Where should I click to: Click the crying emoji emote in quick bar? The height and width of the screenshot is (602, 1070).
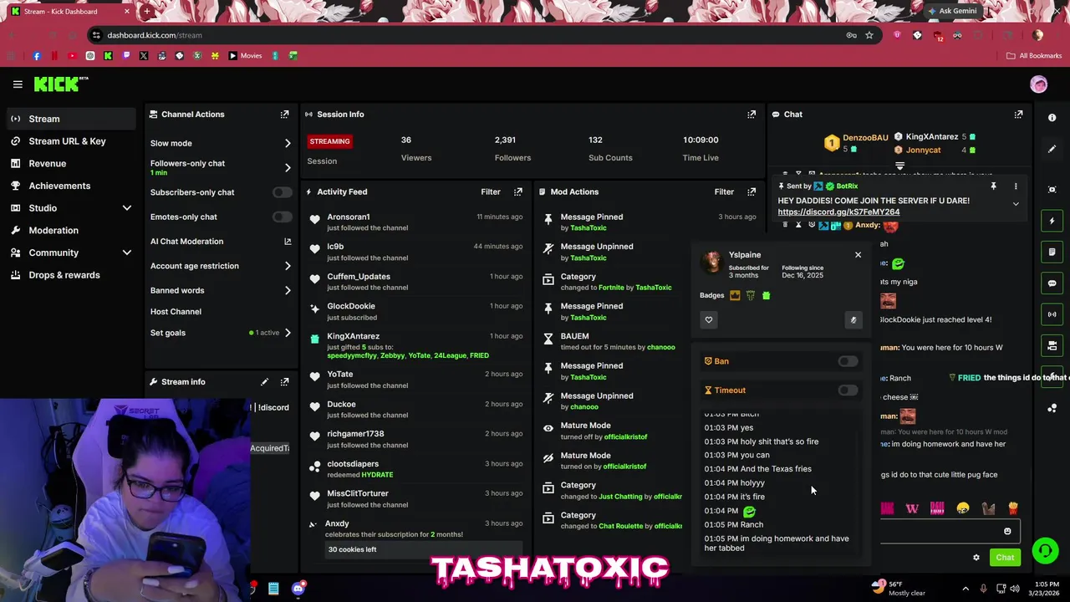[963, 508]
